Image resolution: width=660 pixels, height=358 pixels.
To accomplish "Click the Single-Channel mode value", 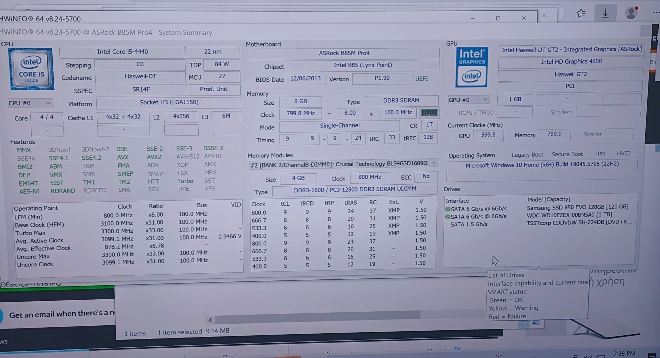I will (x=340, y=126).
